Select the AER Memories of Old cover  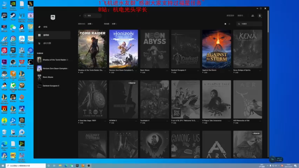(x=248, y=99)
